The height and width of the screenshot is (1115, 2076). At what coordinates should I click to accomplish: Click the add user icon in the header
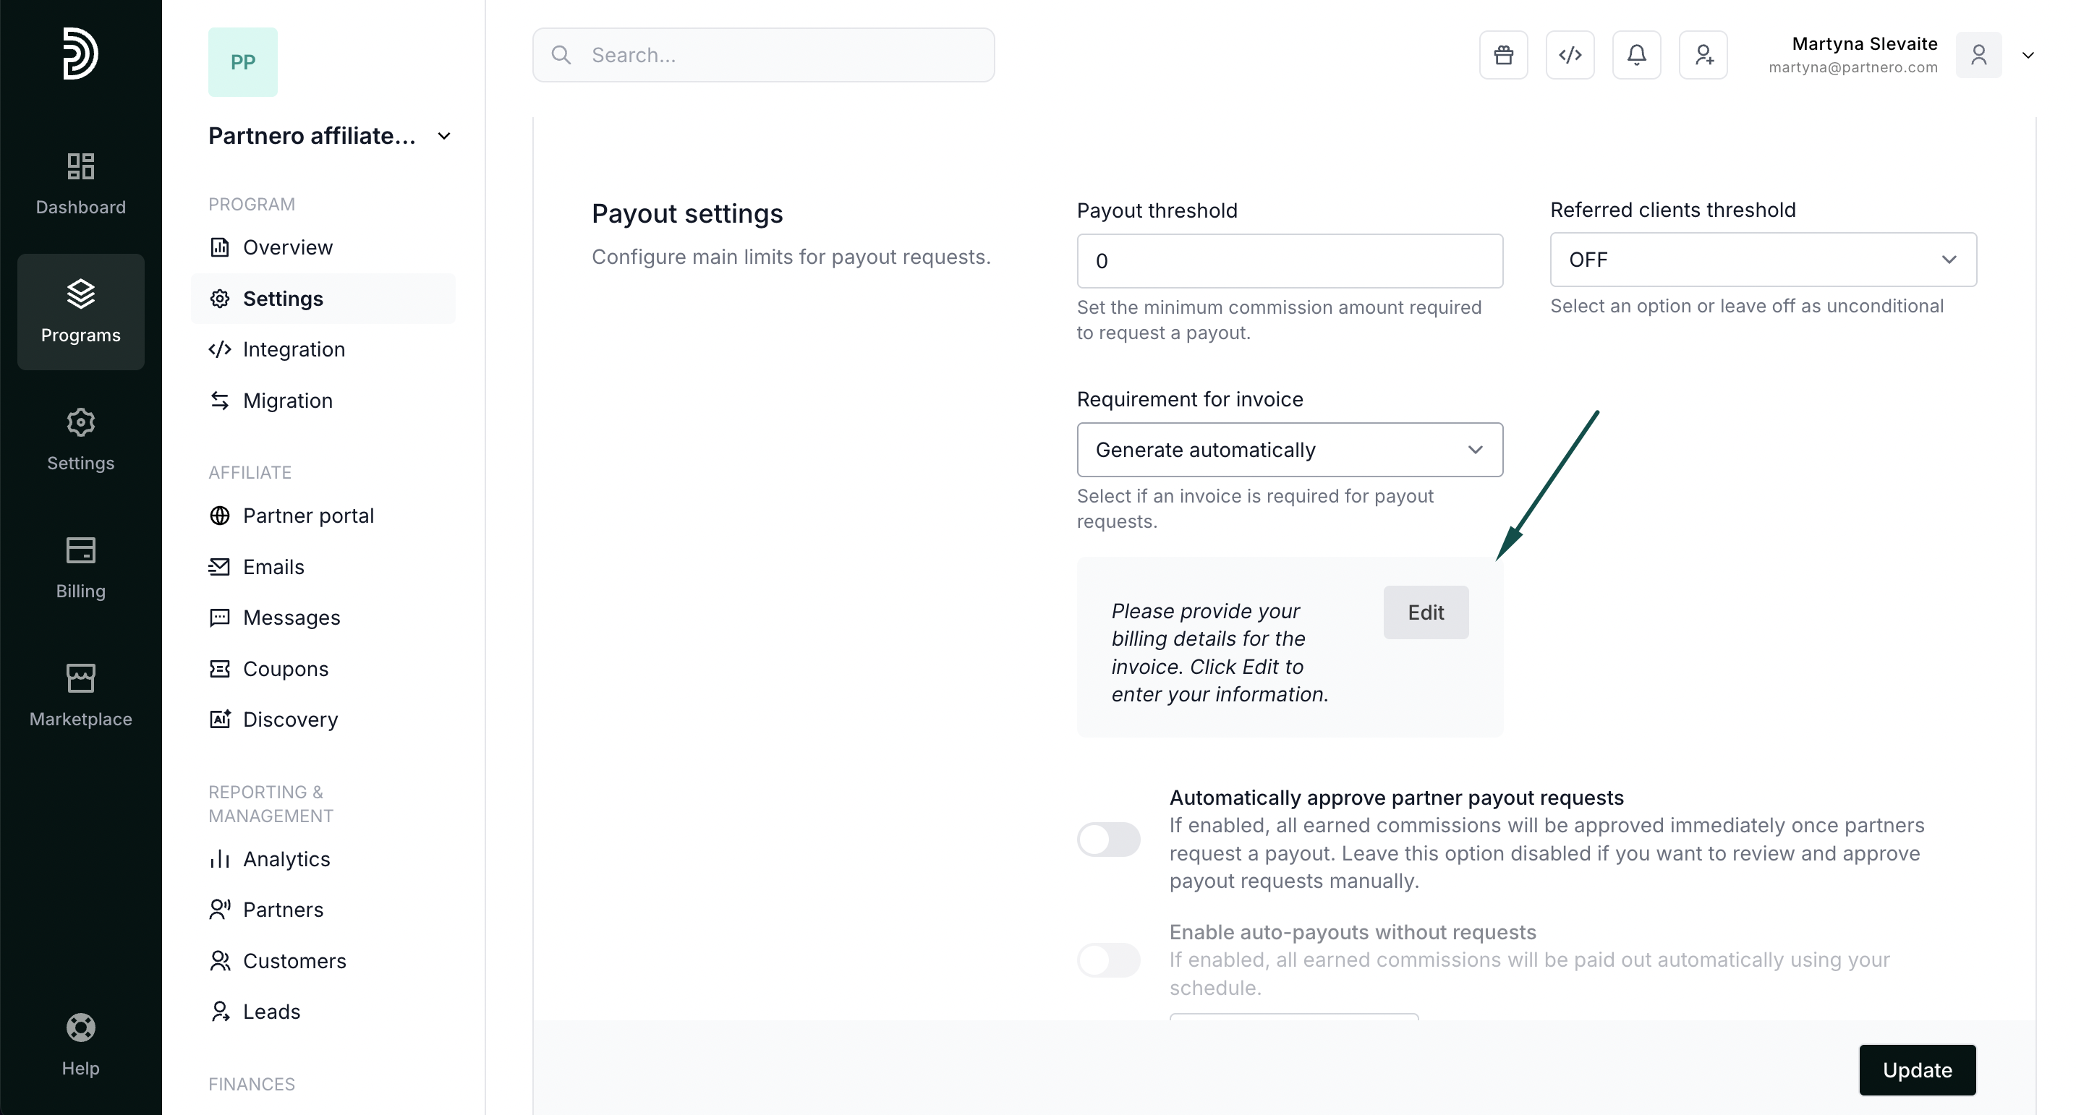1703,55
